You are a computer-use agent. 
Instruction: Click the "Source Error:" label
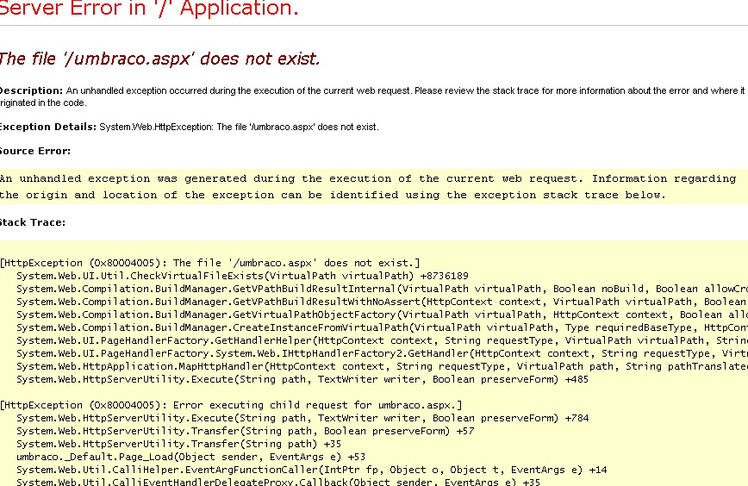point(35,151)
